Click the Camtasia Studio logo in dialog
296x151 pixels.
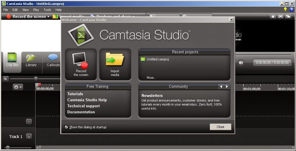81,35
